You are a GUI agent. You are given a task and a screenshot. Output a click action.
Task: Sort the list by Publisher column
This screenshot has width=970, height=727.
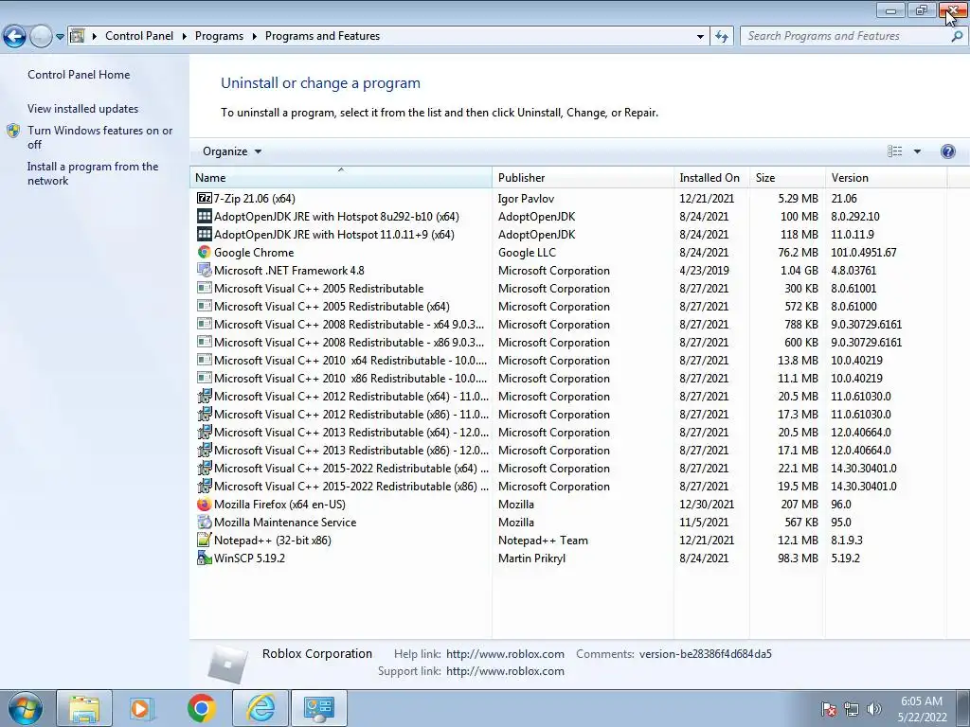(x=583, y=177)
